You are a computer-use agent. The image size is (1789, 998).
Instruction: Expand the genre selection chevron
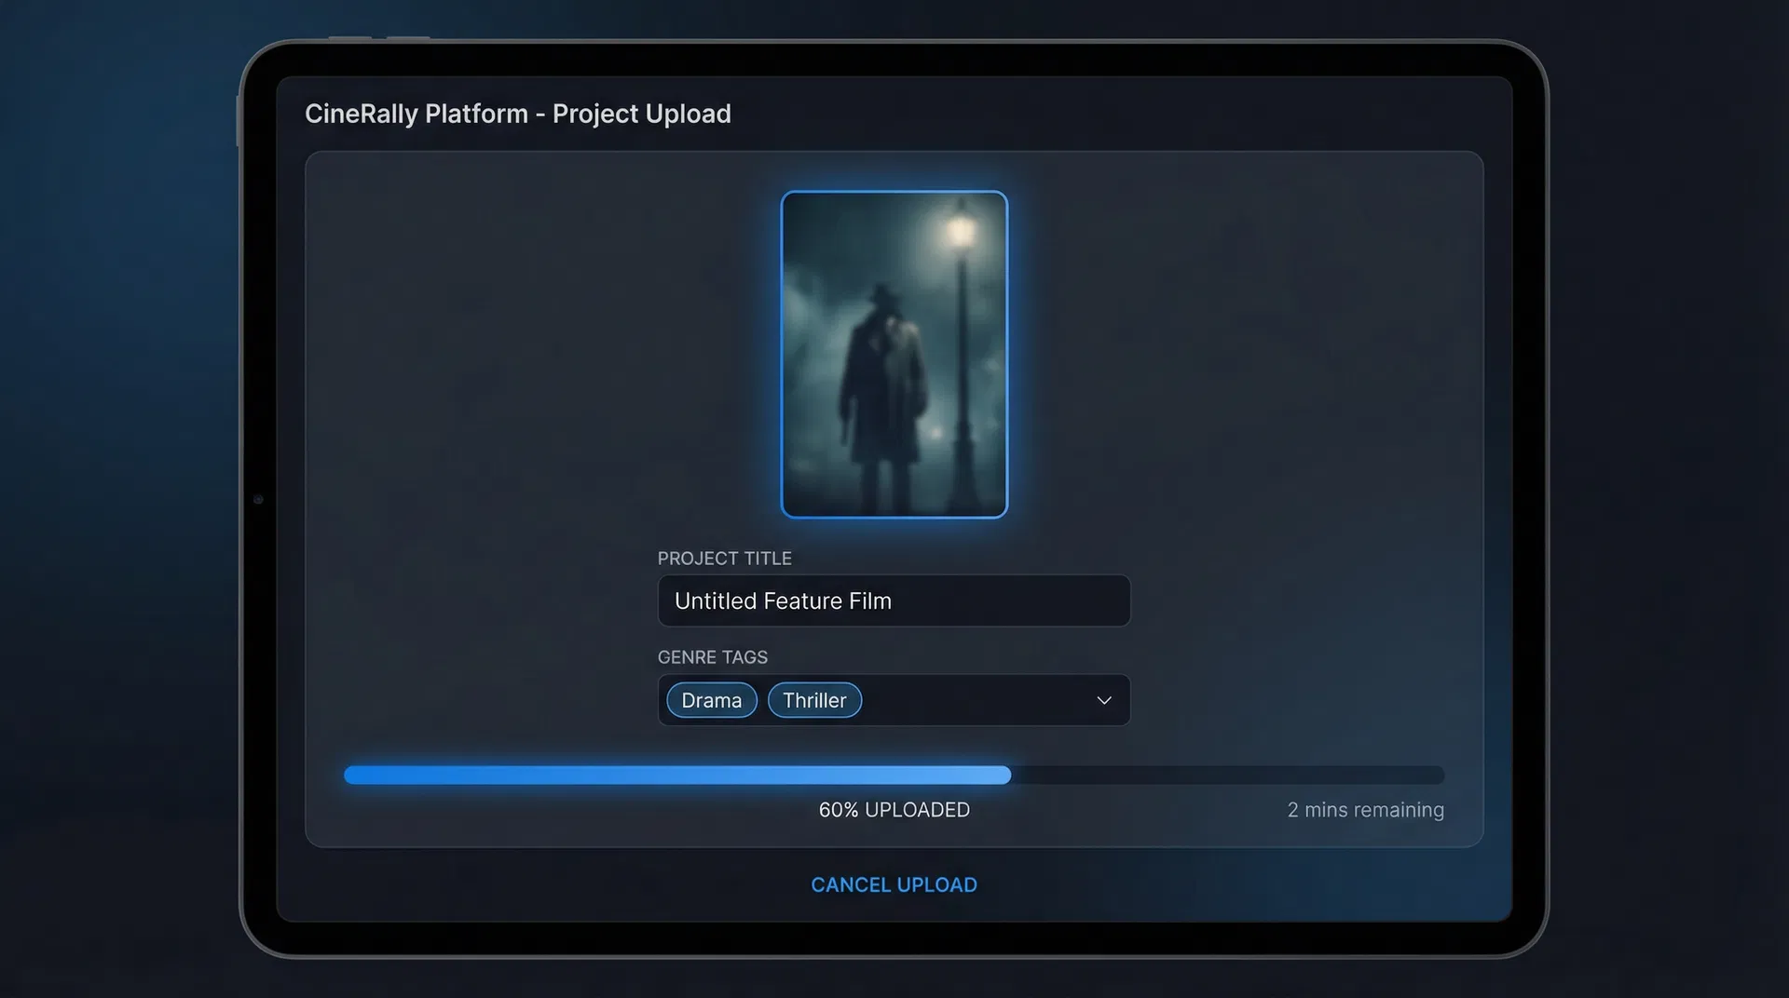pyautogui.click(x=1103, y=700)
